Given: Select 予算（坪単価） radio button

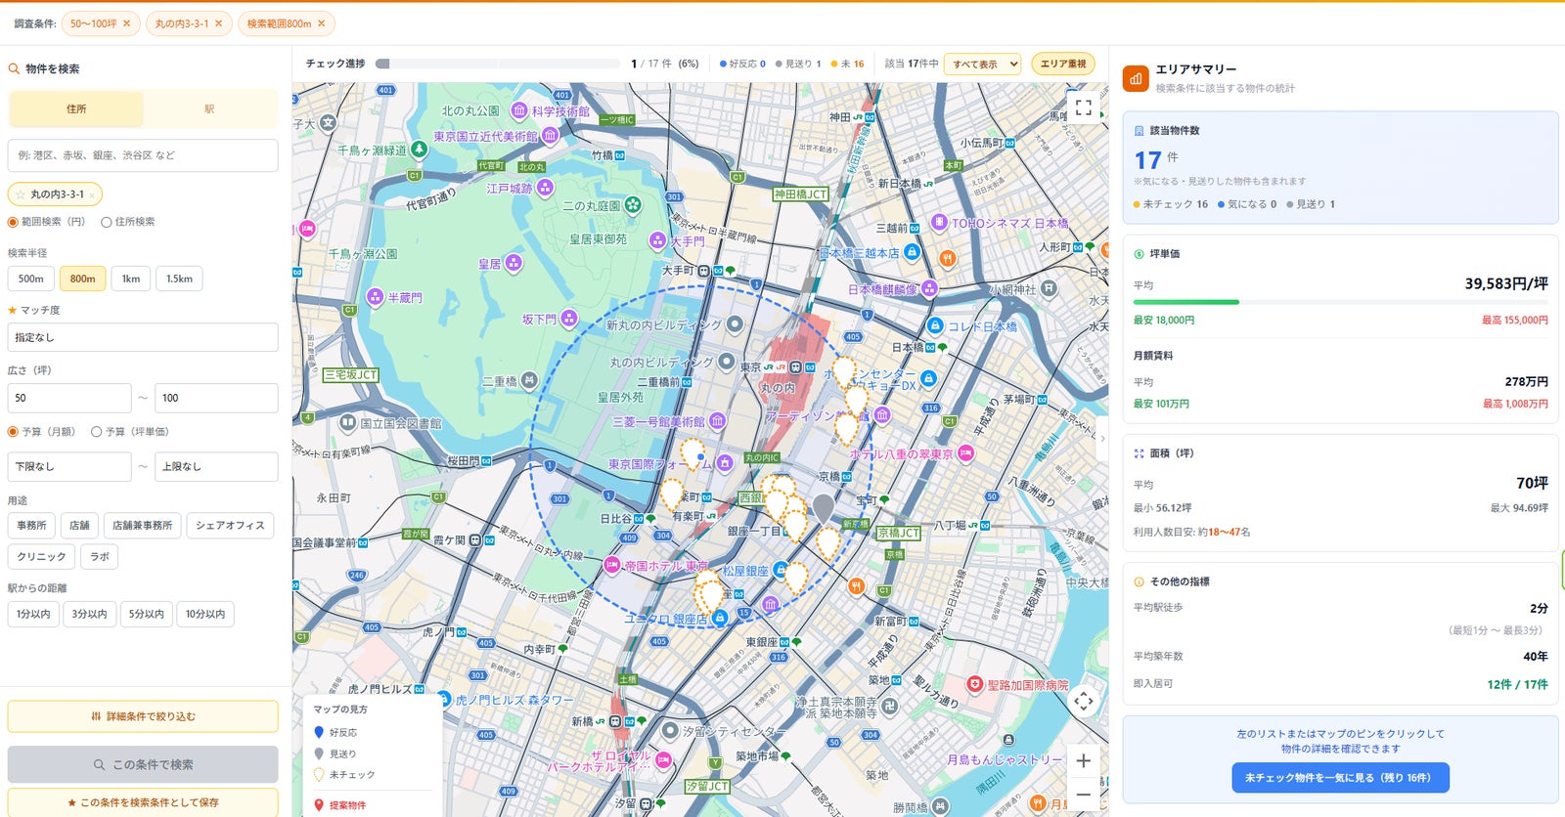Looking at the screenshot, I should pos(96,431).
